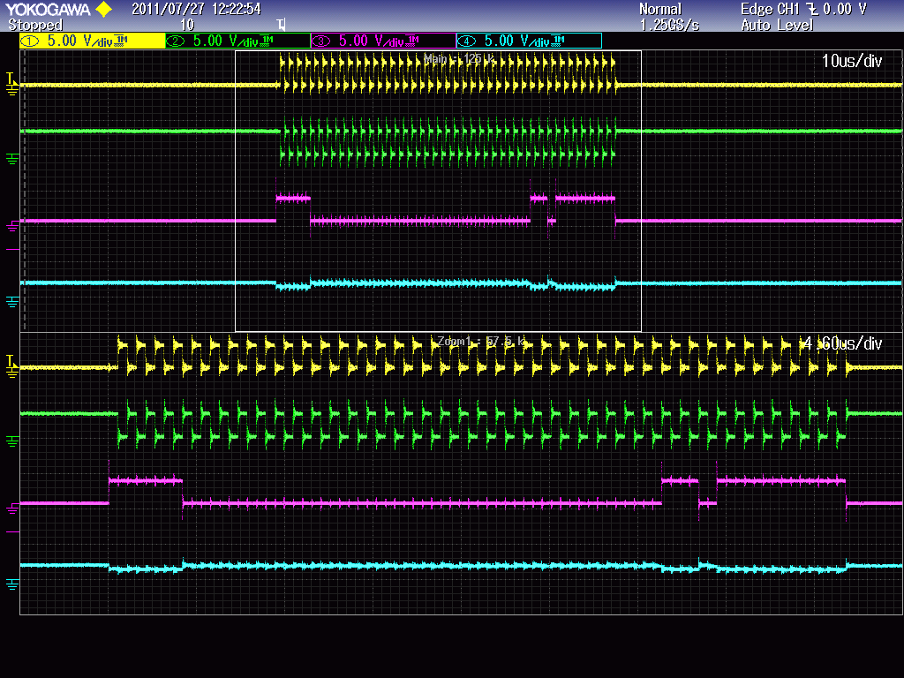Click the "1.25GS/s" sample rate readout
The height and width of the screenshot is (678, 904).
pyautogui.click(x=669, y=25)
